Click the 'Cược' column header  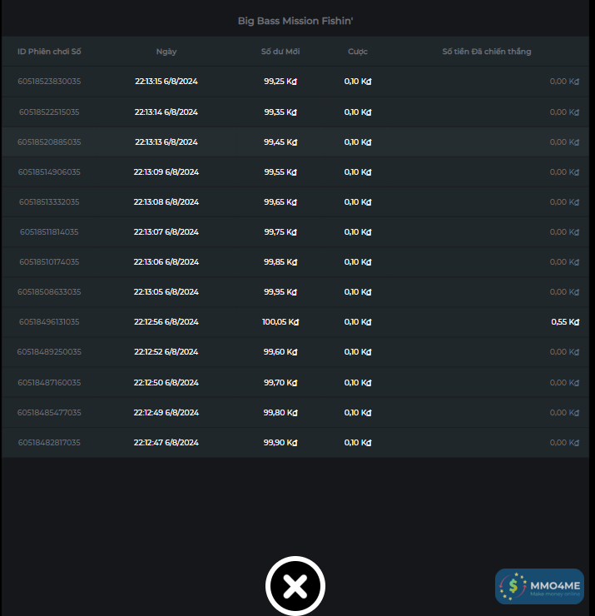[357, 52]
